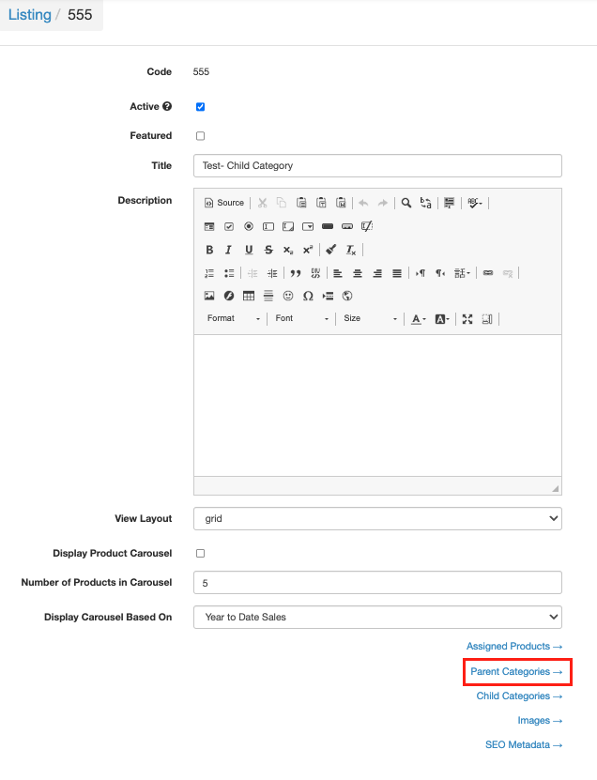Click the Select All icon
This screenshot has width=597, height=780.
point(450,203)
